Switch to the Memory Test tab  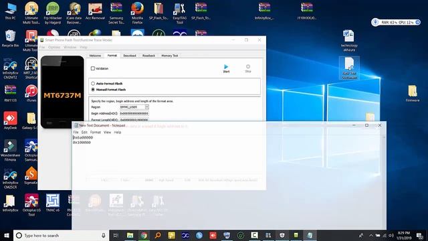tap(169, 56)
